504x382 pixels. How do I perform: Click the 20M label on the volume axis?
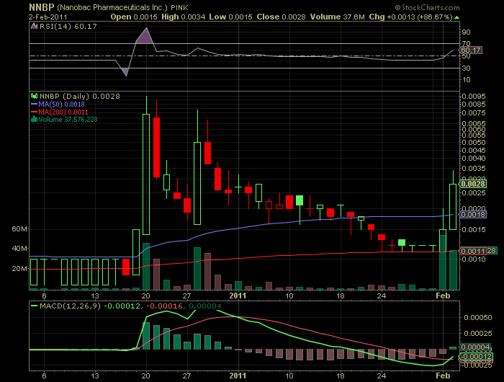coord(19,268)
